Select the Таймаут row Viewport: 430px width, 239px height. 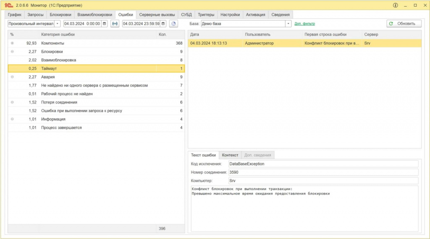[x=96, y=69]
